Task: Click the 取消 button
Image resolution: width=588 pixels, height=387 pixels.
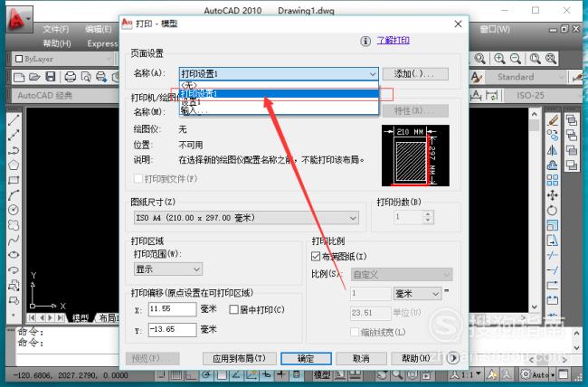Action: pyautogui.click(x=361, y=358)
